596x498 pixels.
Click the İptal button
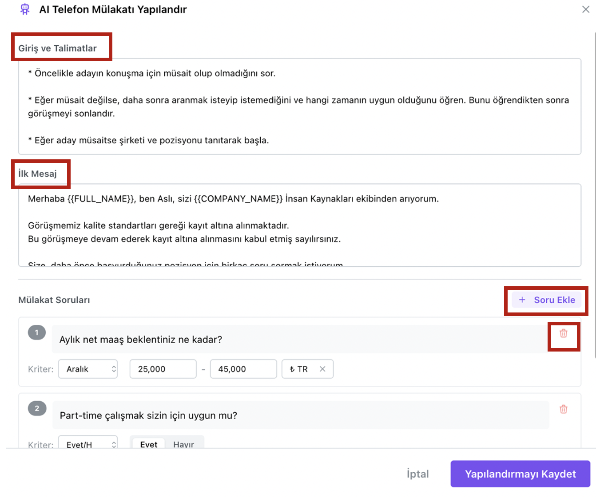(x=417, y=474)
